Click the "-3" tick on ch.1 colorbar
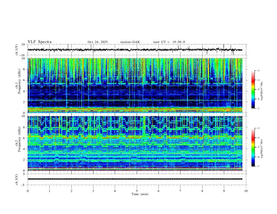277x214 pixels. tap(258, 70)
